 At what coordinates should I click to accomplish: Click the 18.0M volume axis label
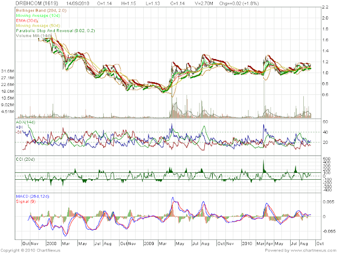point(8,91)
